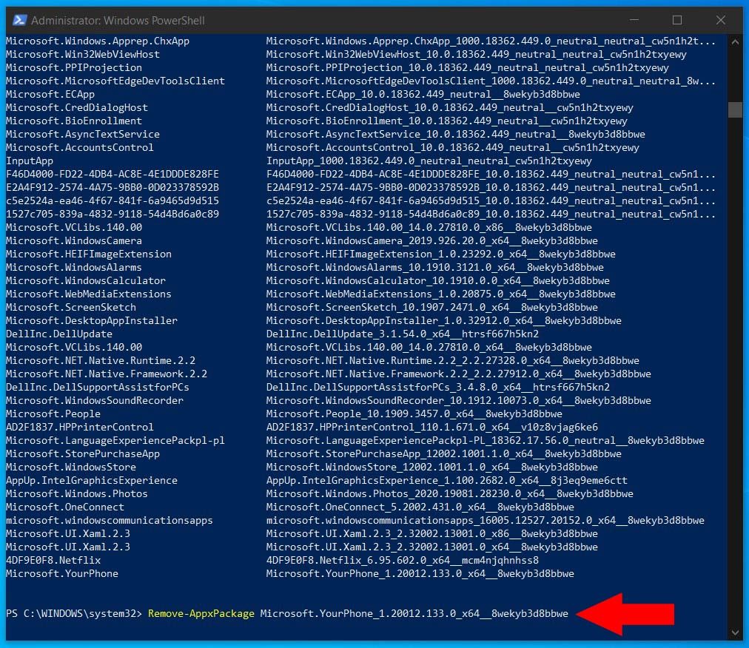Click F46D4000-FD22-4DB4-AC8E-4E1DDDE828FE in name column
Viewport: 749px width, 648px height.
[x=112, y=174]
